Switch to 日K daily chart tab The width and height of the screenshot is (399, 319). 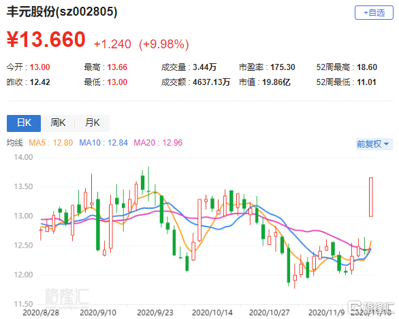24,123
